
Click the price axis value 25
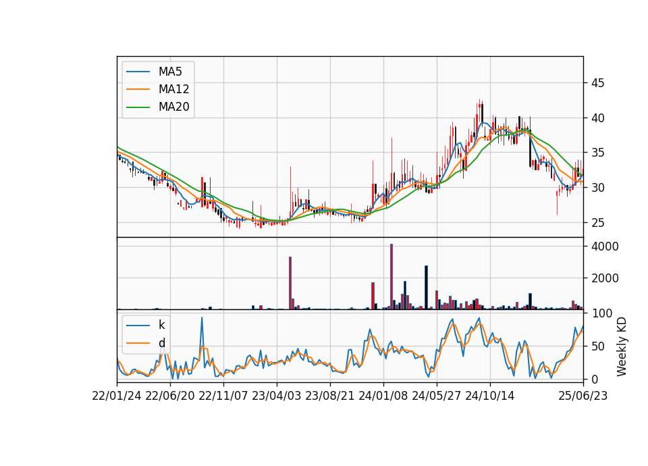pos(598,223)
